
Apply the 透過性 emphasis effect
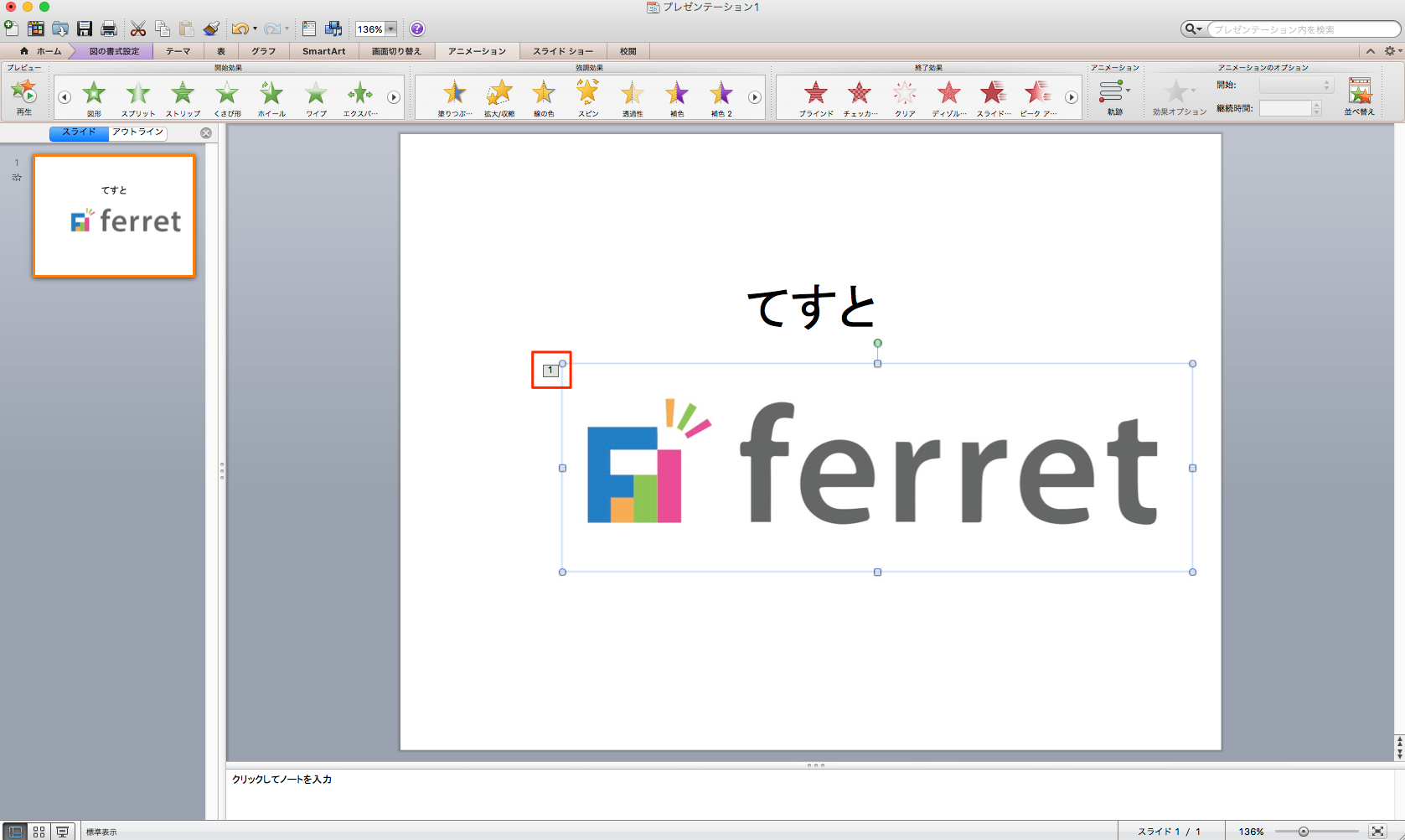[x=633, y=98]
